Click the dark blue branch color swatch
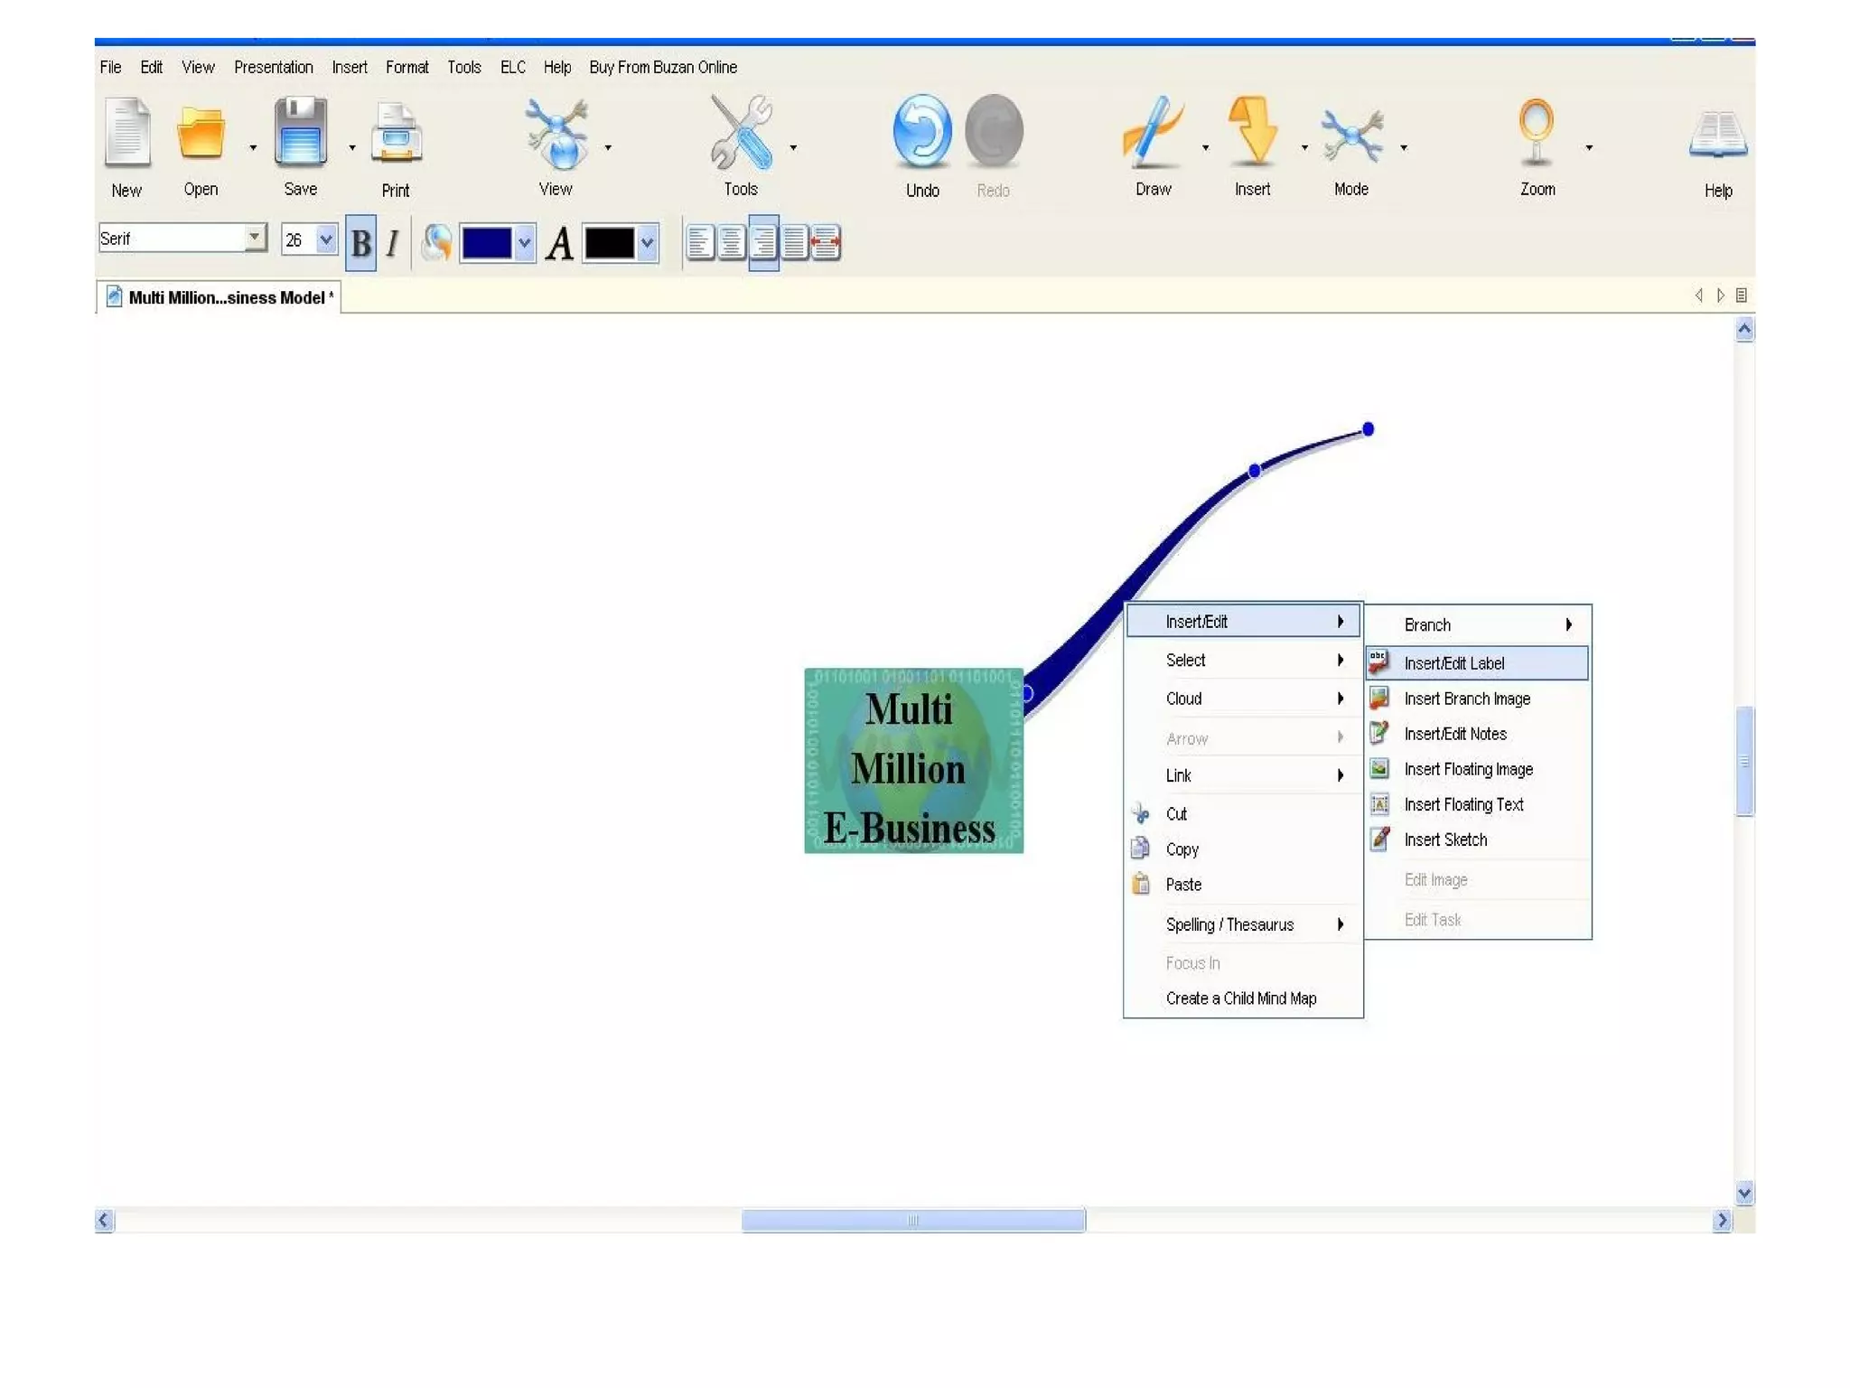The height and width of the screenshot is (1388, 1850). (x=487, y=243)
